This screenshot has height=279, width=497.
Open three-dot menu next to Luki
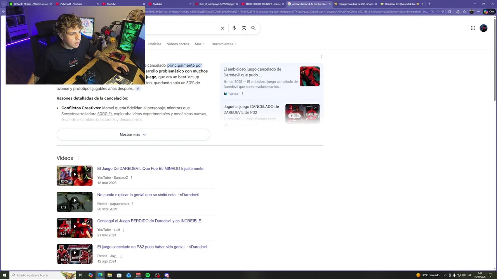pos(123,230)
